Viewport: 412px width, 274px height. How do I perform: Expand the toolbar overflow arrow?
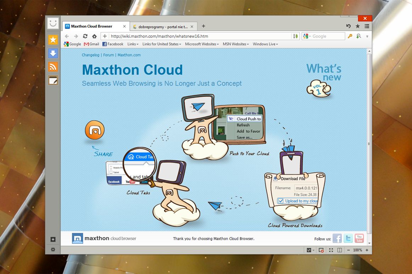click(367, 36)
